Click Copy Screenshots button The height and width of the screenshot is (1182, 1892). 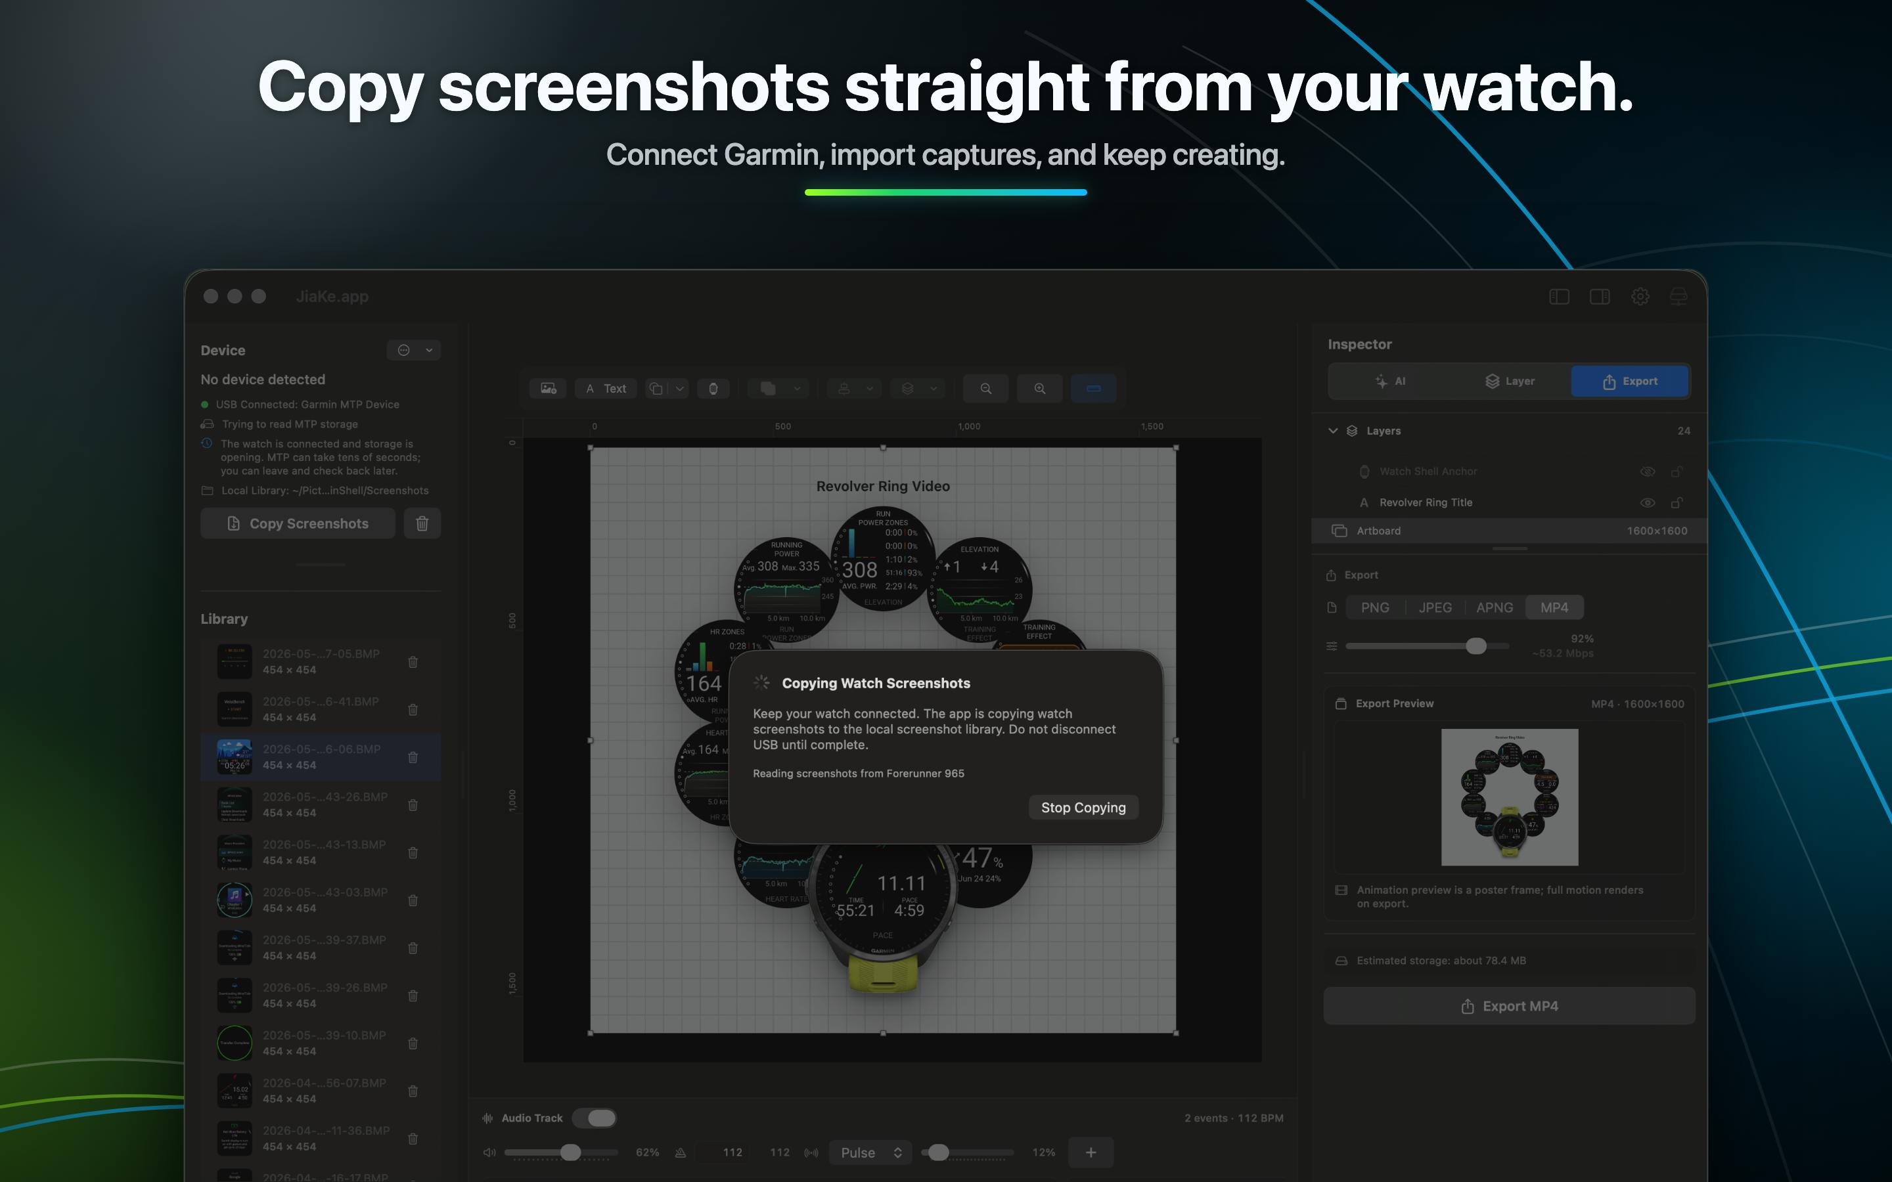(x=298, y=524)
